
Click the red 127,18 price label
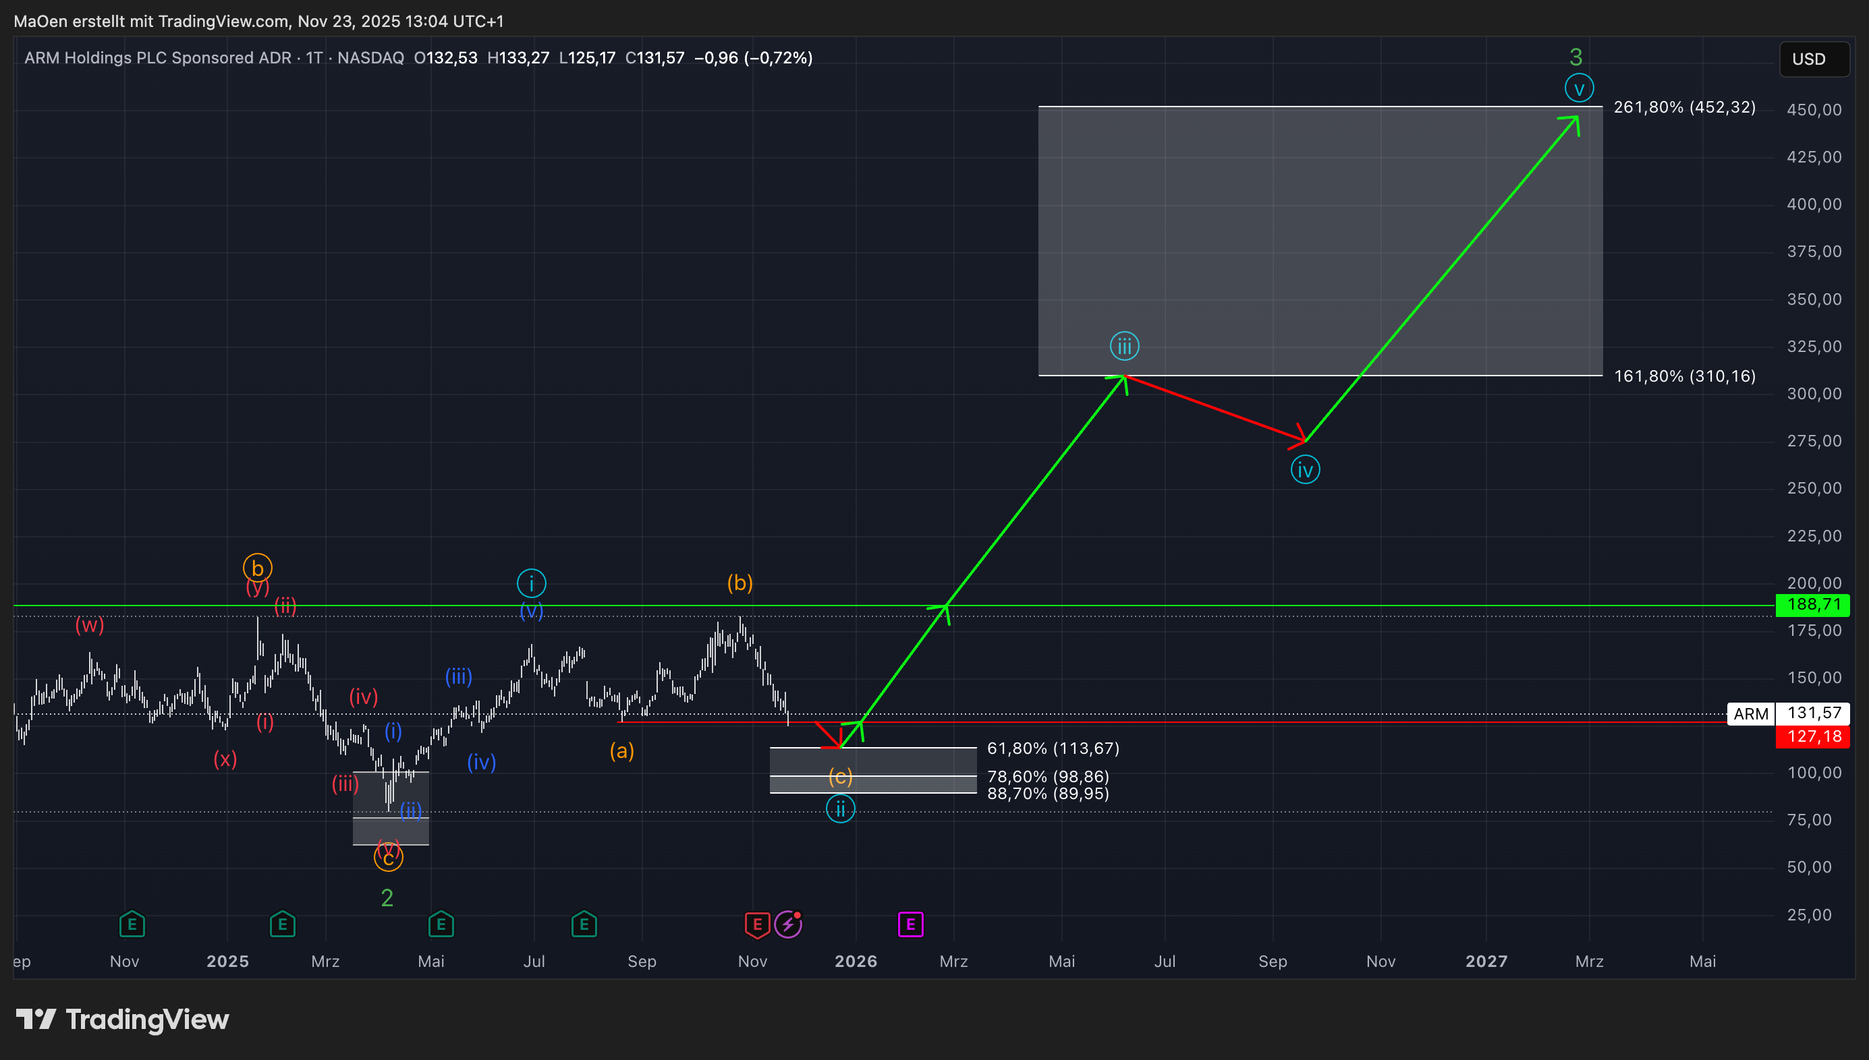tap(1813, 736)
